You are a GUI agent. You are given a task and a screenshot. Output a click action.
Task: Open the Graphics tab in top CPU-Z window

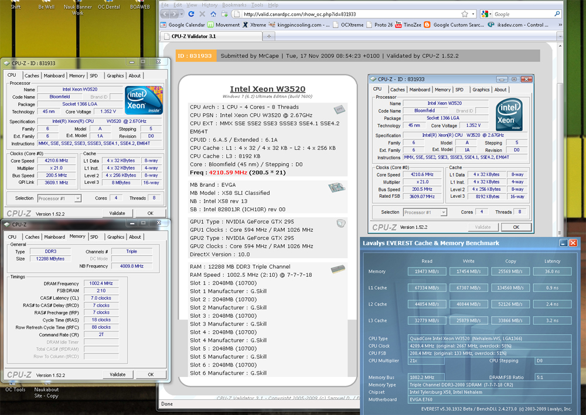(x=115, y=76)
